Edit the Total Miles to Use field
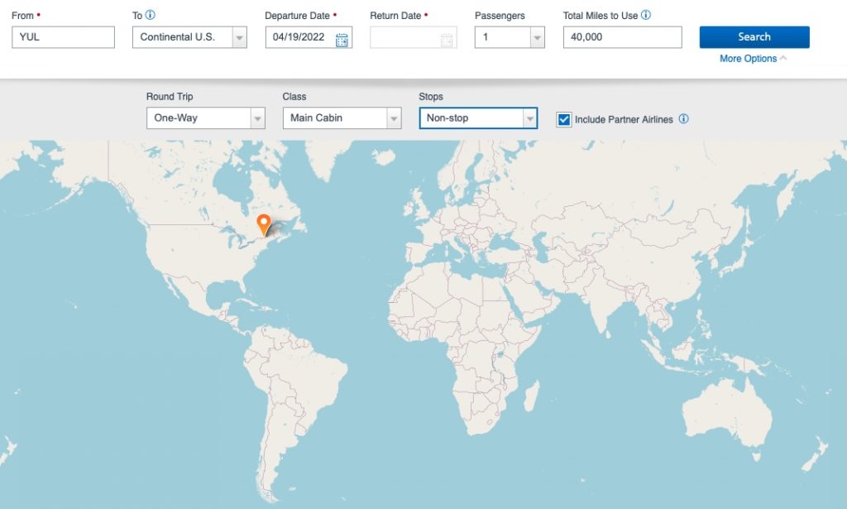 point(620,36)
